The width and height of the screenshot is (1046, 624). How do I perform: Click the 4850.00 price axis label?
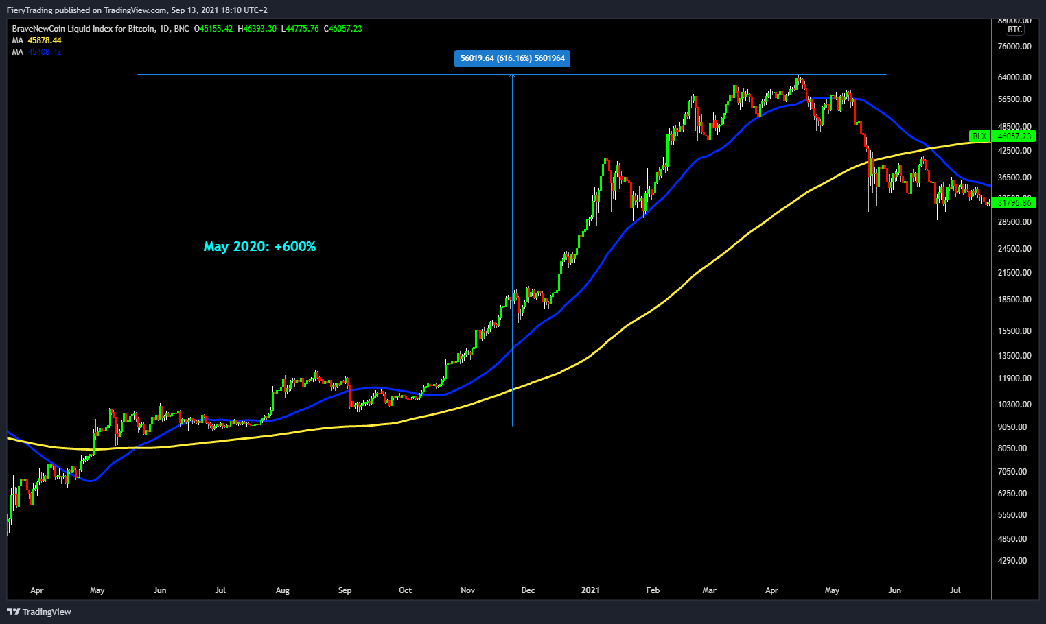point(1012,539)
